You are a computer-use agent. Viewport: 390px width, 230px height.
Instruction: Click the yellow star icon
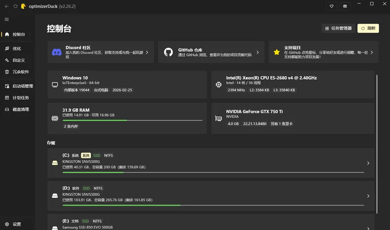pos(276,52)
